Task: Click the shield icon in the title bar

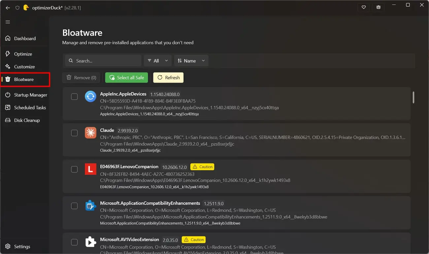Action: (x=17, y=8)
